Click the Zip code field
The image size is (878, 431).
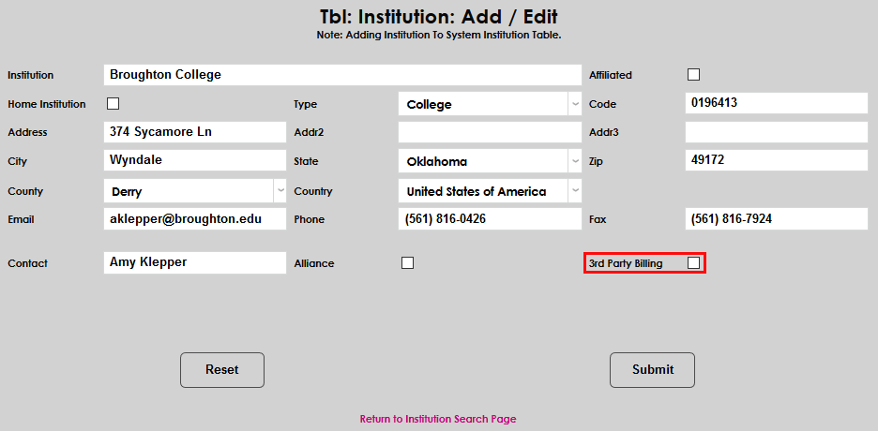[x=776, y=160]
